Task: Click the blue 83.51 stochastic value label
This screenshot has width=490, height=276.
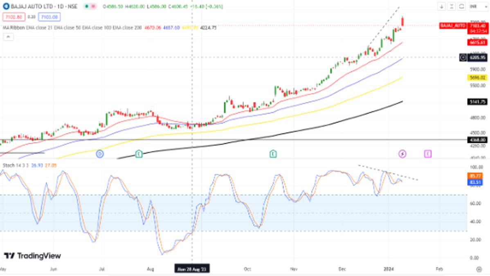Action: (x=475, y=182)
